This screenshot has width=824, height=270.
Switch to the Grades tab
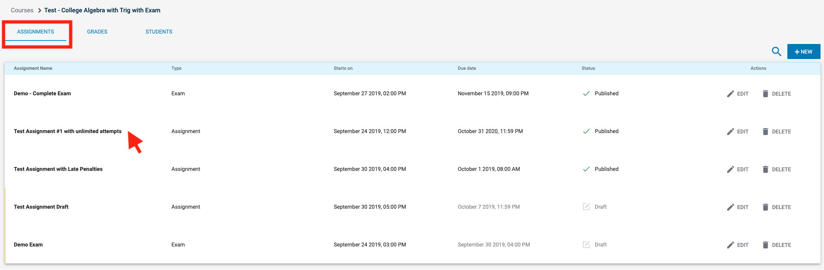click(x=97, y=32)
